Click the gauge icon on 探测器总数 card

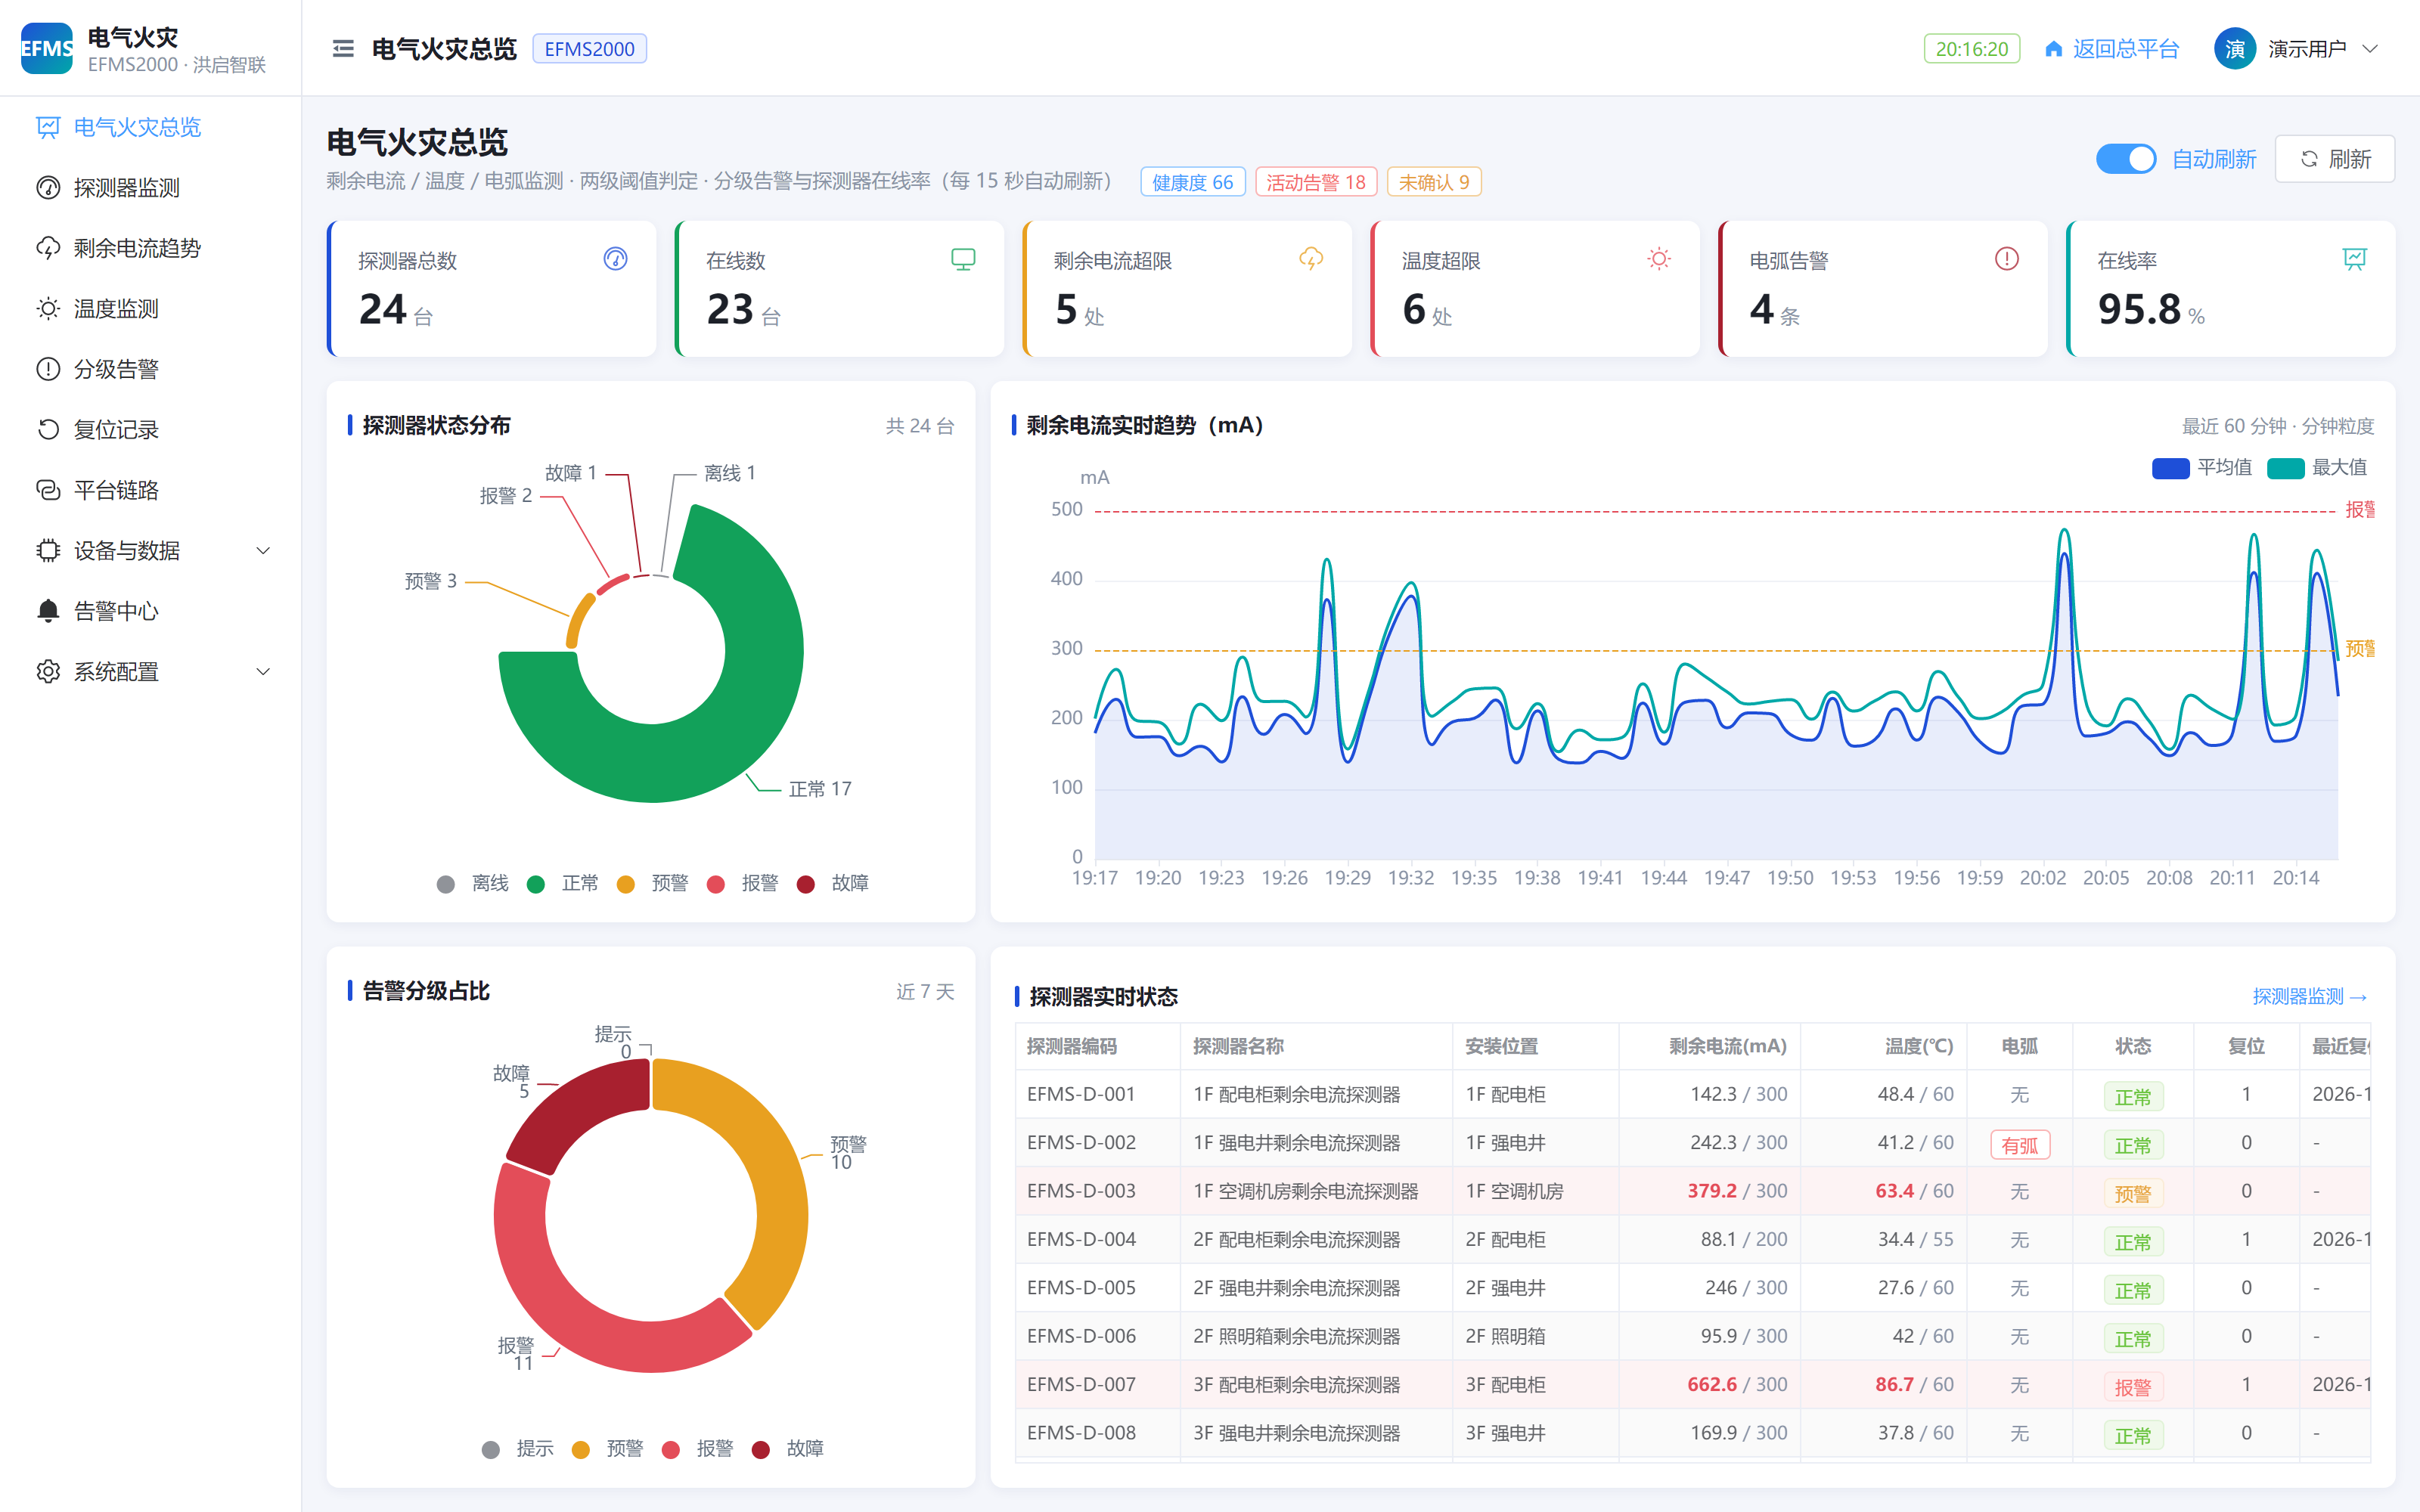[x=615, y=259]
